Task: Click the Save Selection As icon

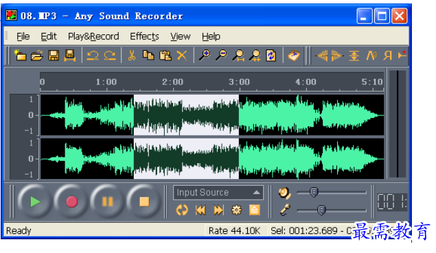Action: click(70, 56)
